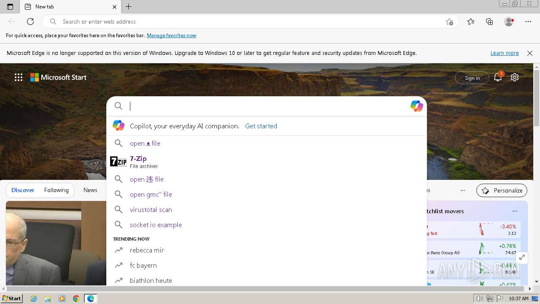Open a new tab with plus button
This screenshot has height=304, width=540.
click(x=129, y=7)
